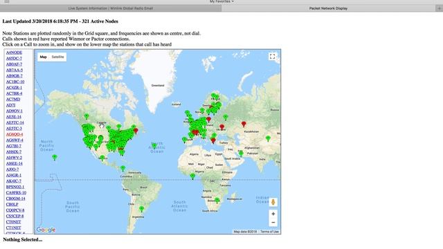Click the red marker over Kazakhstan
This screenshot has width=443, height=249.
244,124
